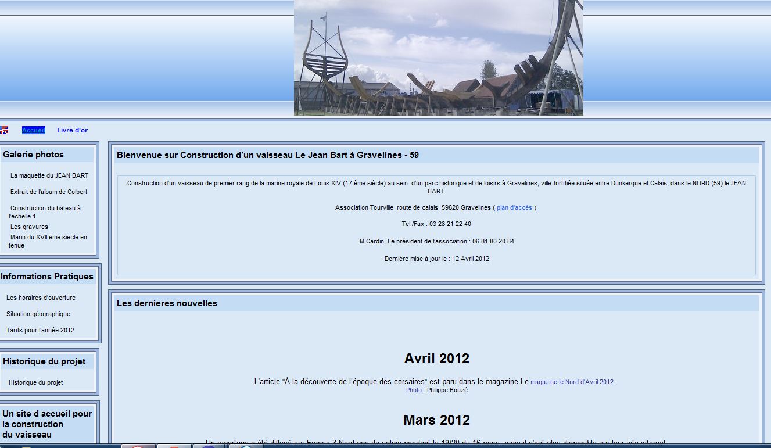Image resolution: width=771 pixels, height=448 pixels.
Task: Click the Photo link under Avril 2012
Action: (x=414, y=390)
